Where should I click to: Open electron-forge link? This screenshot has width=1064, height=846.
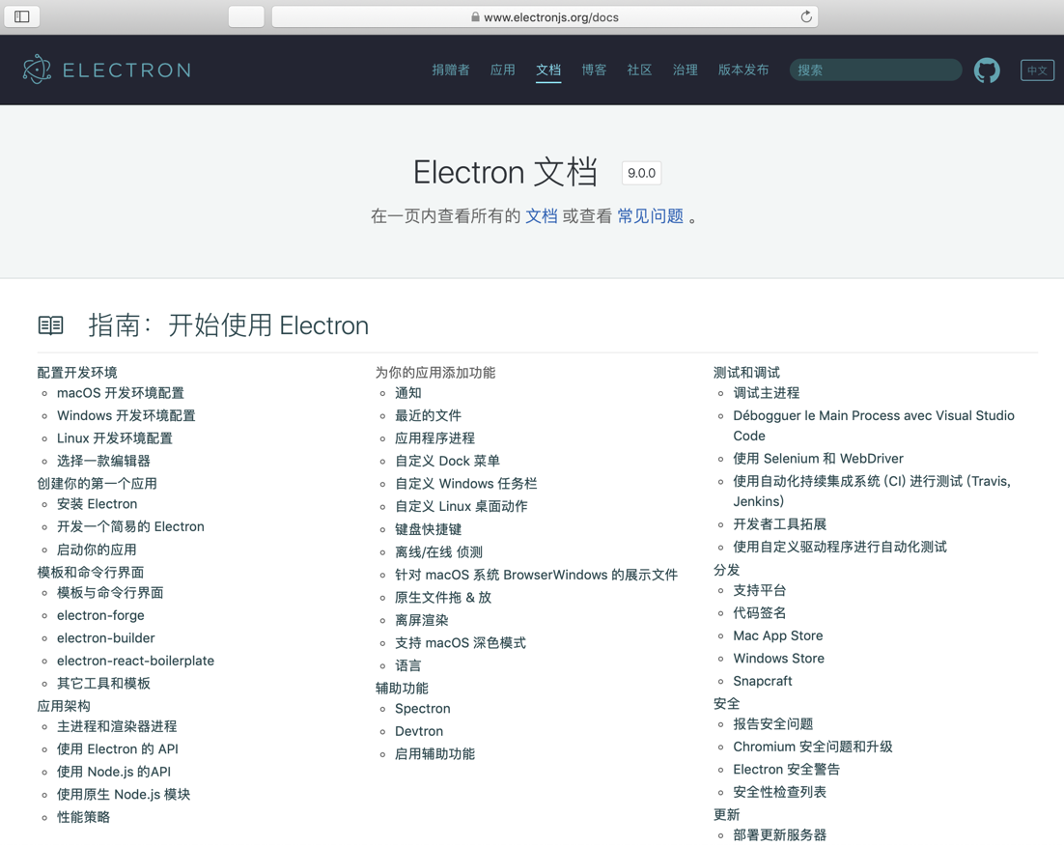click(x=100, y=616)
